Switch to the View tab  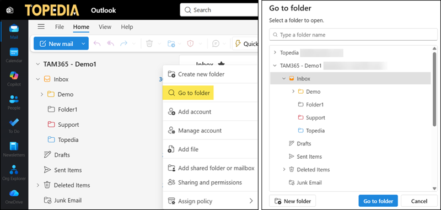click(x=105, y=27)
